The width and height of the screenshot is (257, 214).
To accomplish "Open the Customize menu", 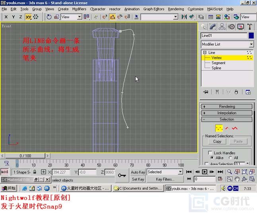I will (195, 9).
